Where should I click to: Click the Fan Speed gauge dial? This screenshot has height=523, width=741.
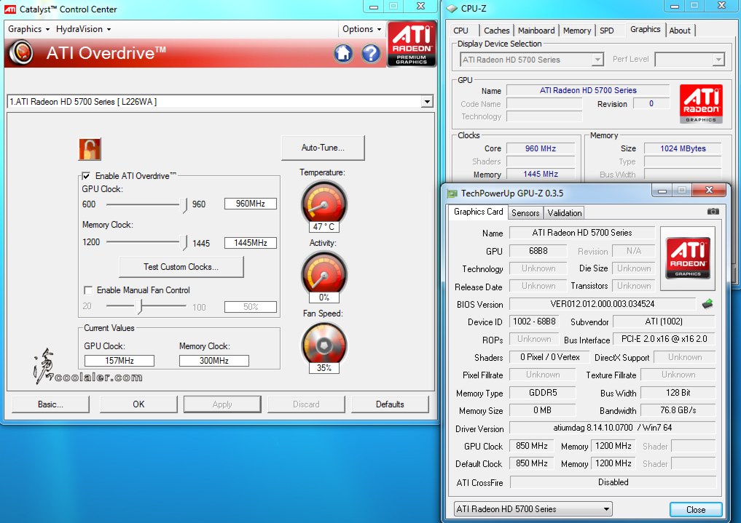[x=324, y=344]
